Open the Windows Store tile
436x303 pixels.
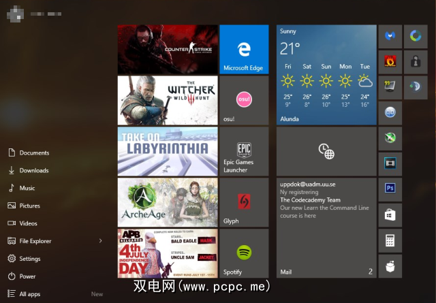point(390,215)
